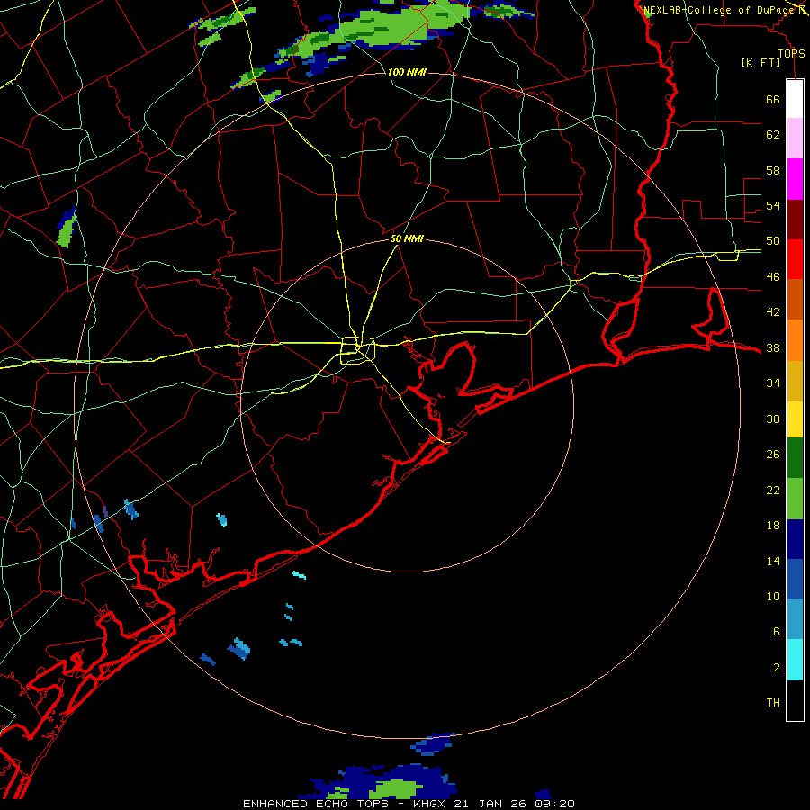This screenshot has width=810, height=810.
Task: Click the 'TOPS' legend heading
Action: (791, 54)
